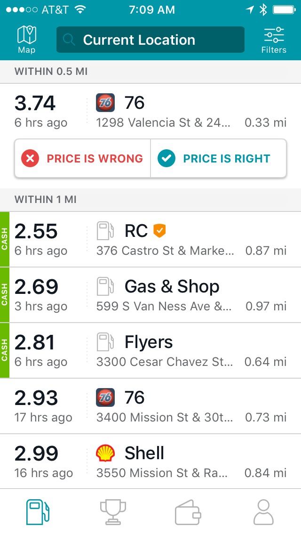This screenshot has width=301, height=535.
Task: Open the Filters panel
Action: [274, 40]
